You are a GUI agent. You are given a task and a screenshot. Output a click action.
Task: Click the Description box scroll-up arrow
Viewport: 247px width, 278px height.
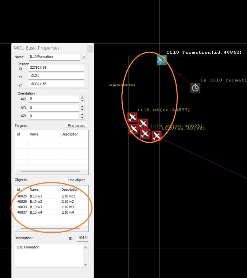[85, 247]
